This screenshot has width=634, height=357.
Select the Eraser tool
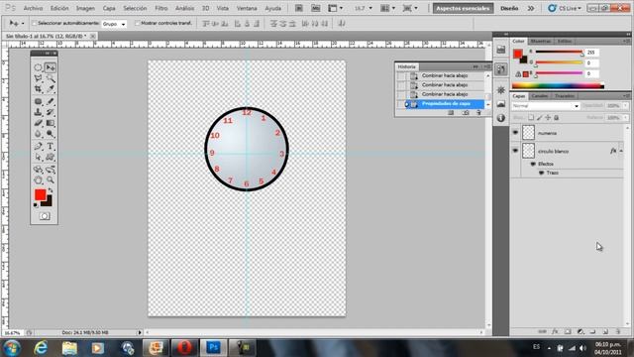38,123
